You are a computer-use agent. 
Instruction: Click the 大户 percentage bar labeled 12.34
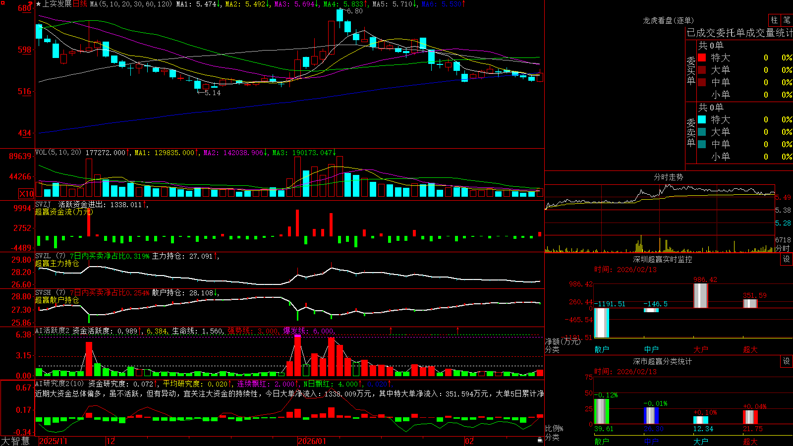tap(701, 420)
